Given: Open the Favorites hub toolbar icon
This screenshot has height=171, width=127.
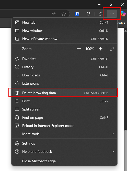Looking at the screenshot, I should click(x=101, y=14).
